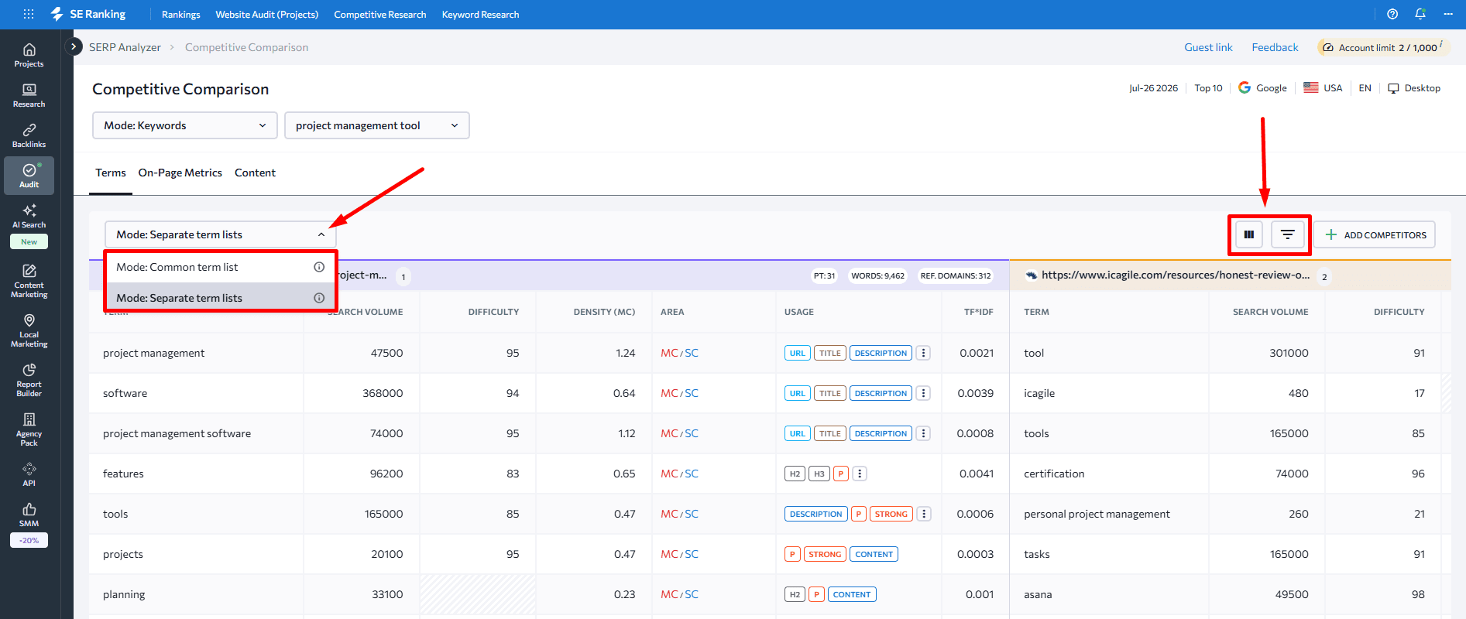Click the Guest link
1466x619 pixels.
coord(1208,47)
